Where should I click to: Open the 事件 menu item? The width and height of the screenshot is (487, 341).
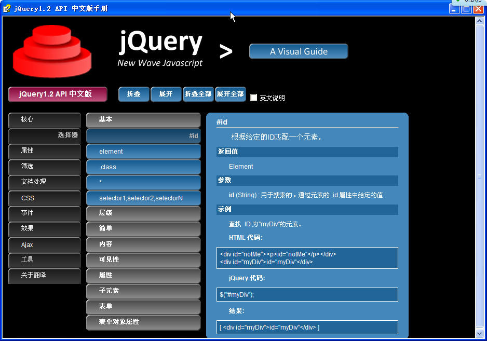(45, 213)
